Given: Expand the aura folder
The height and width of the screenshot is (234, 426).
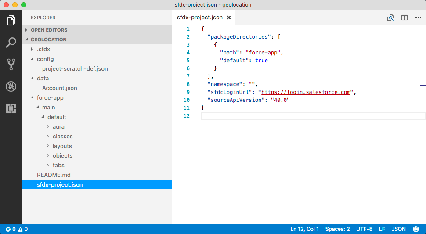Looking at the screenshot, I should pyautogui.click(x=48, y=126).
